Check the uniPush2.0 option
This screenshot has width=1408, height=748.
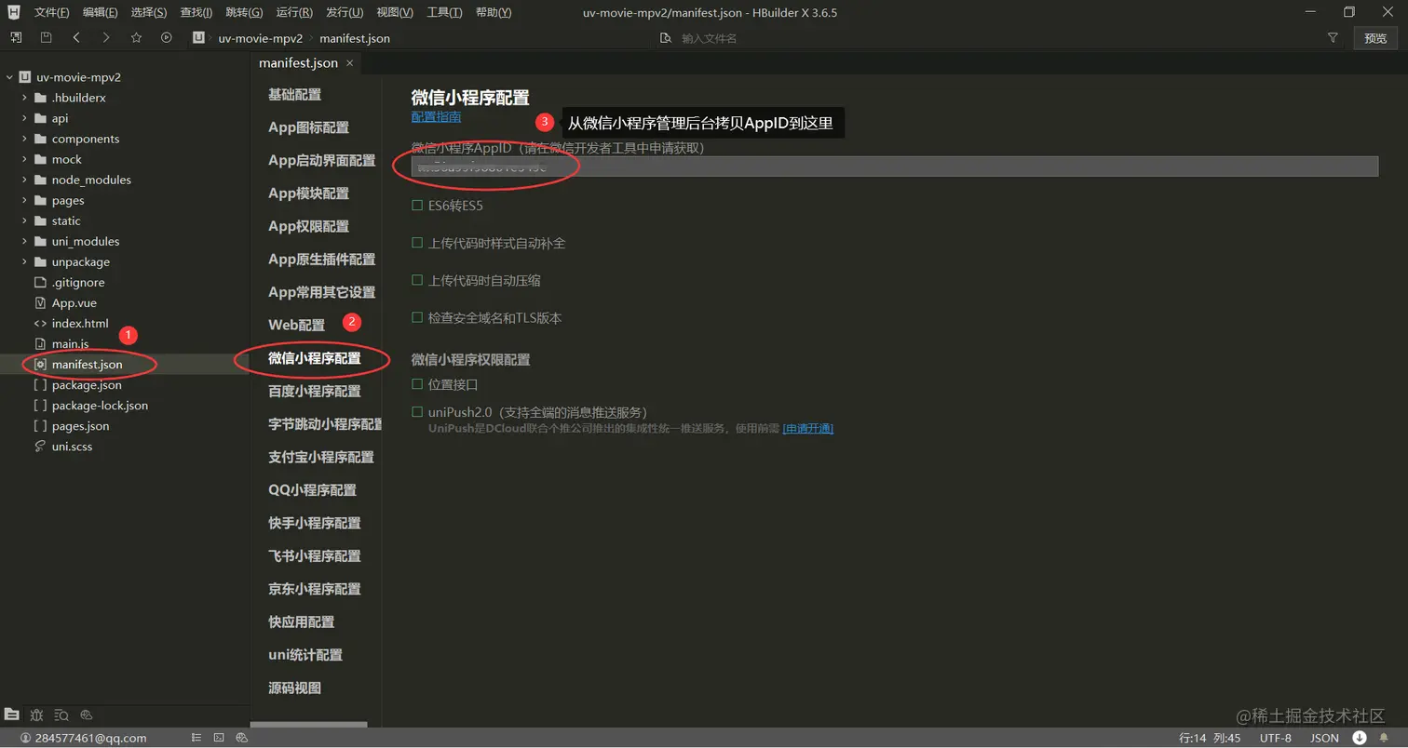click(417, 411)
